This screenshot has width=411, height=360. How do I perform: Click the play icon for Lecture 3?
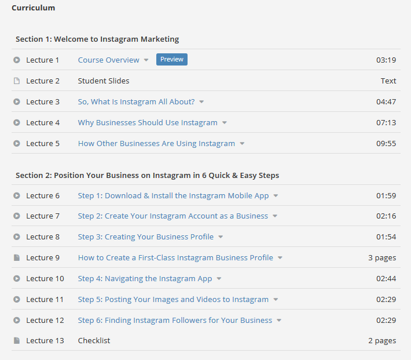[x=17, y=101]
